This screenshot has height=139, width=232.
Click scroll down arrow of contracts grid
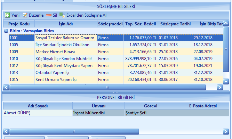(226, 81)
